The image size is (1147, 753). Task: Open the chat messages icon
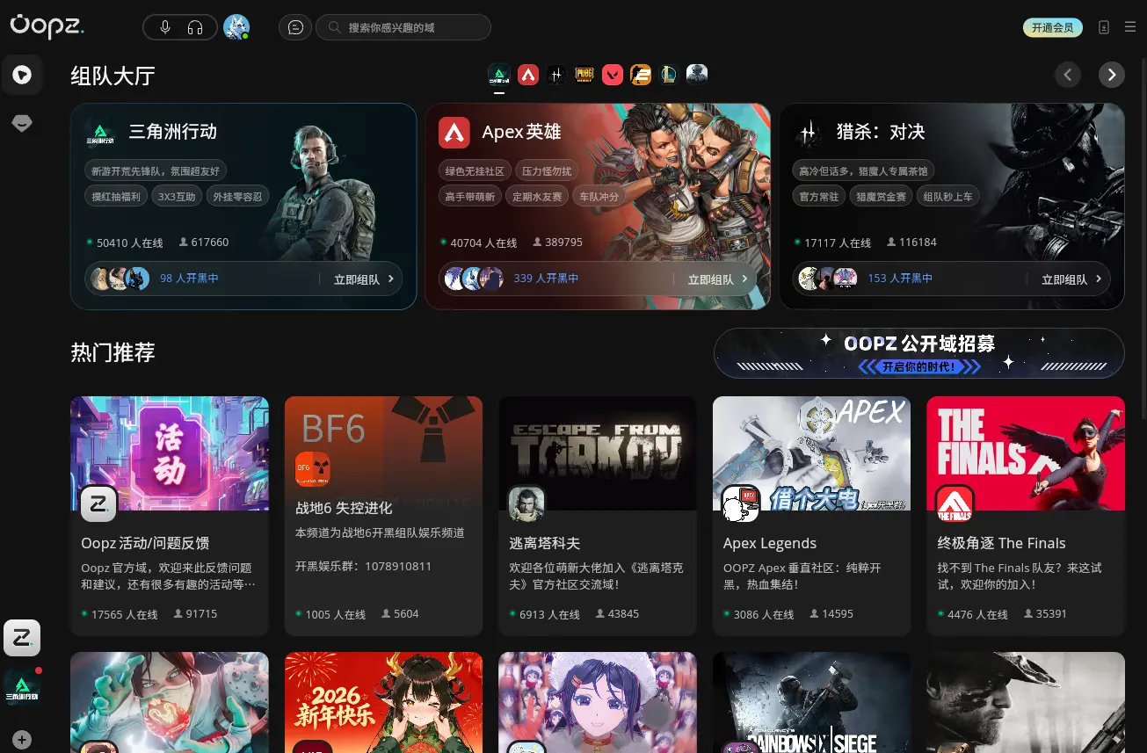(295, 27)
